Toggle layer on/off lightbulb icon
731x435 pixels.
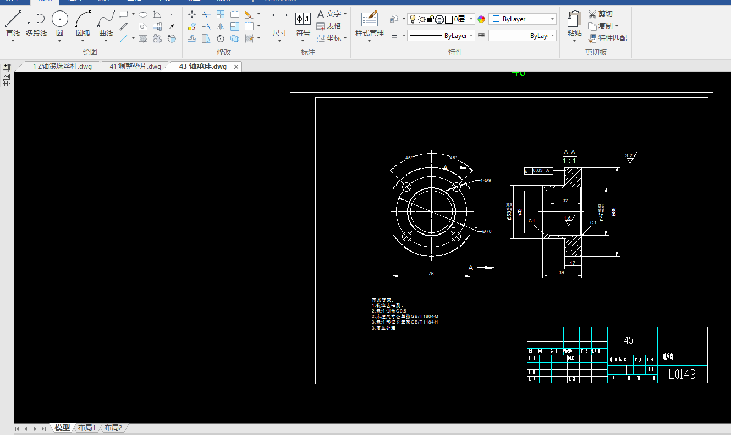[412, 19]
